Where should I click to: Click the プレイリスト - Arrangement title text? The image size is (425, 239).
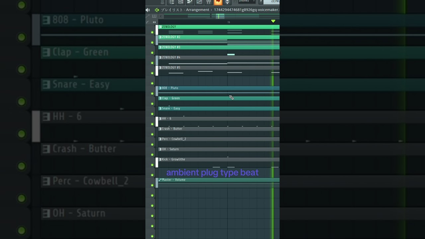point(185,10)
